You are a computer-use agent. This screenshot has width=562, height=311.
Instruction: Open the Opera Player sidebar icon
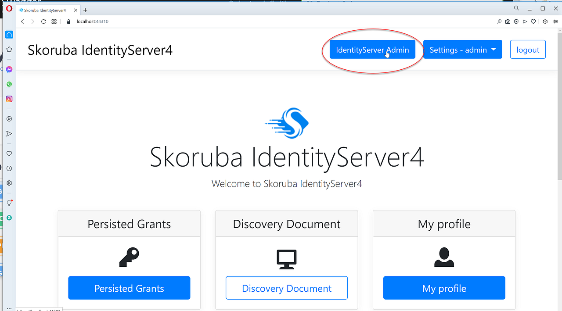coord(9,118)
